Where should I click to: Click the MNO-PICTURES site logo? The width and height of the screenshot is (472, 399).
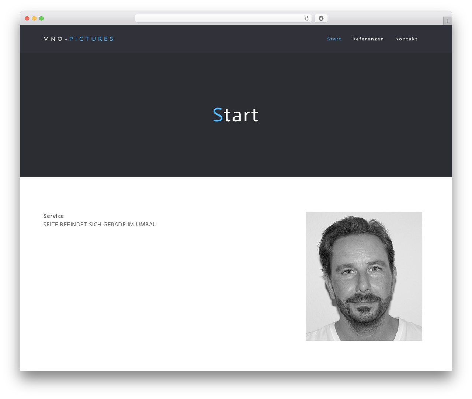pos(79,39)
